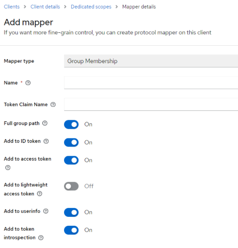Turn off Add to userinfo switch
This screenshot has width=238, height=248.
pos(71,212)
